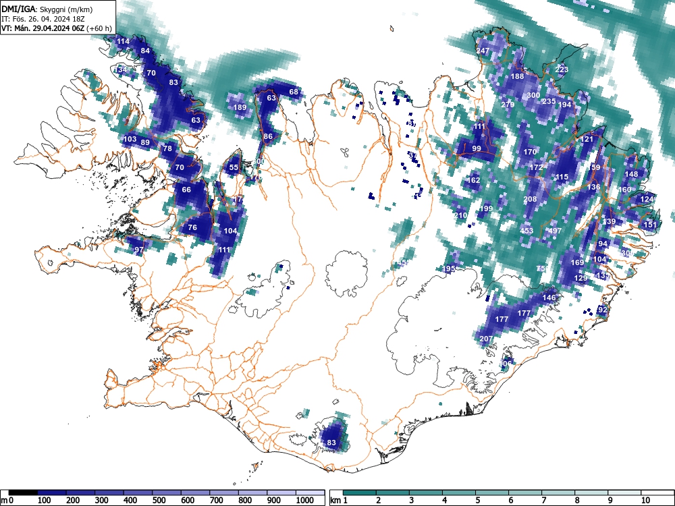This screenshot has height=506, width=675.
Task: Click the visibility value 188 on the map
Action: point(518,76)
